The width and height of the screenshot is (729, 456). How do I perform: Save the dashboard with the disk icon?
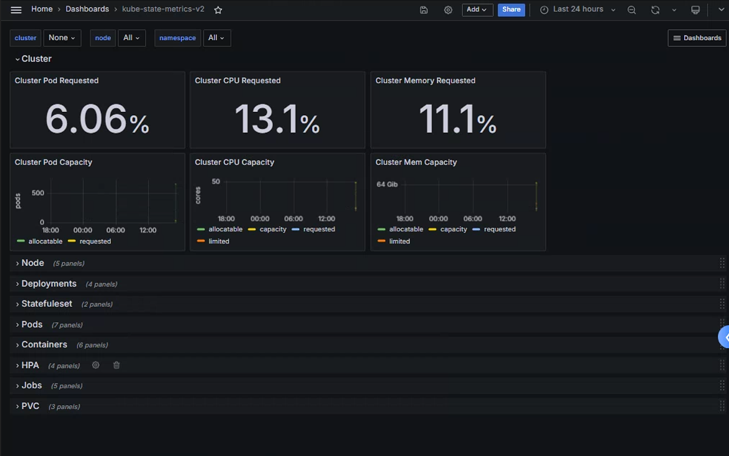pos(424,10)
